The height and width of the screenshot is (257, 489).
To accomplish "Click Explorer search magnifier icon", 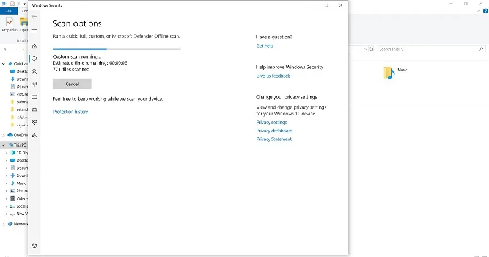I will point(481,49).
